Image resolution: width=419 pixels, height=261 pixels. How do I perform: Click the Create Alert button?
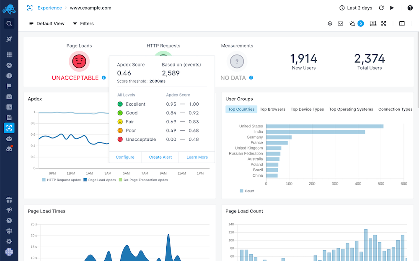[x=160, y=157]
